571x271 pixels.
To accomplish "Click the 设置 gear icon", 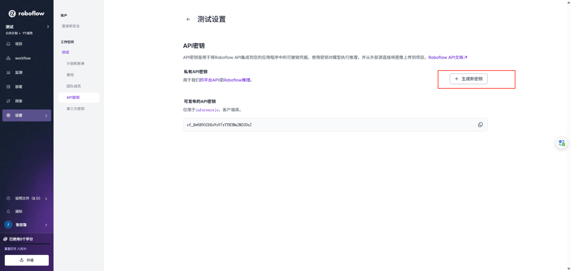I will point(8,115).
